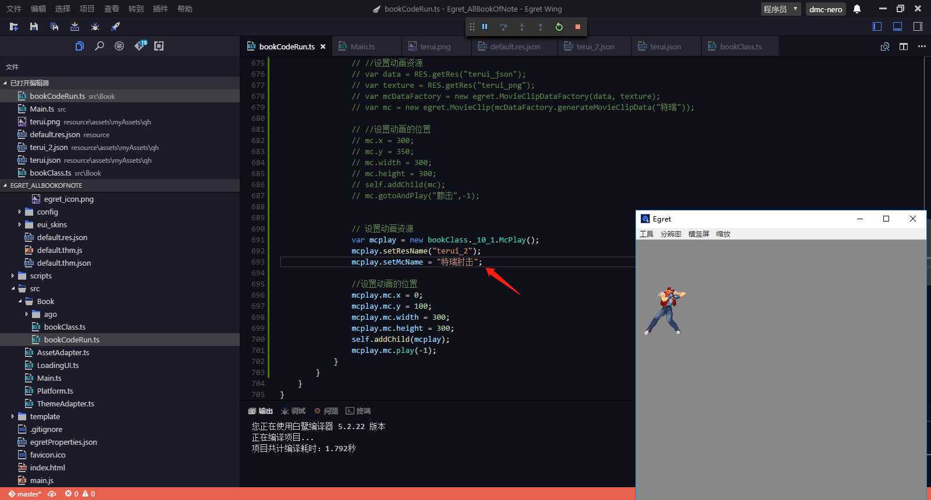
Task: Click the rocket publish icon
Action: click(115, 27)
